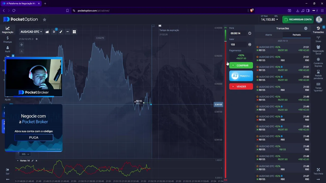Click the currency icon beside Valor
Image resolution: width=326 pixels, height=183 pixels.
click(250, 44)
